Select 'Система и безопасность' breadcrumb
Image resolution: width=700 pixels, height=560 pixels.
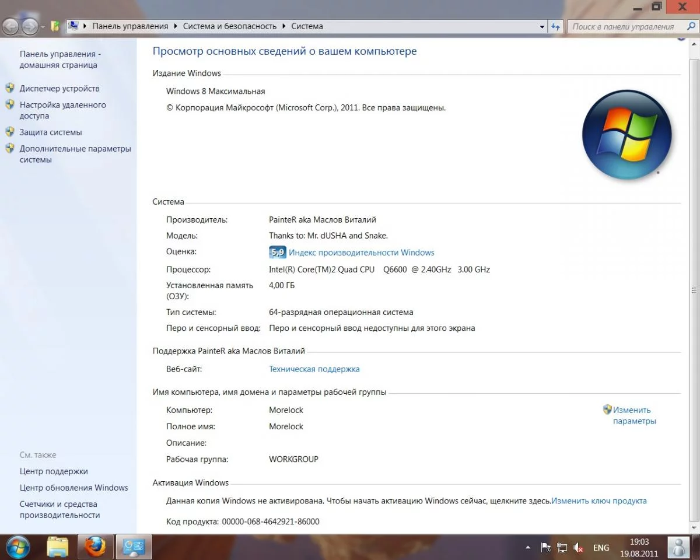[230, 26]
